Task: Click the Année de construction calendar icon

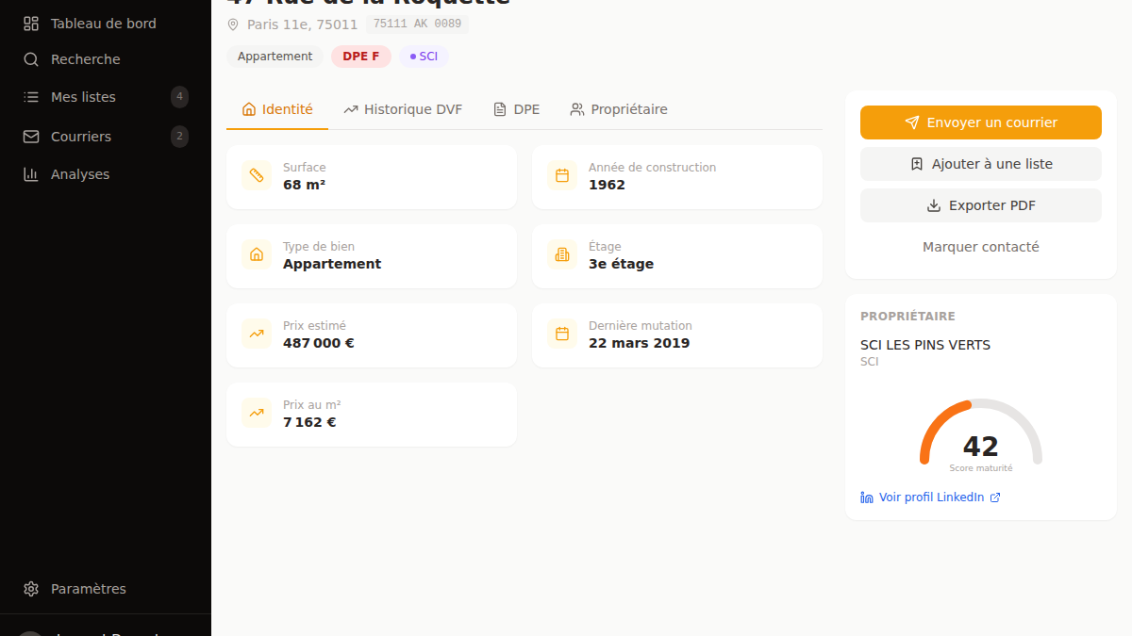Action: click(562, 175)
